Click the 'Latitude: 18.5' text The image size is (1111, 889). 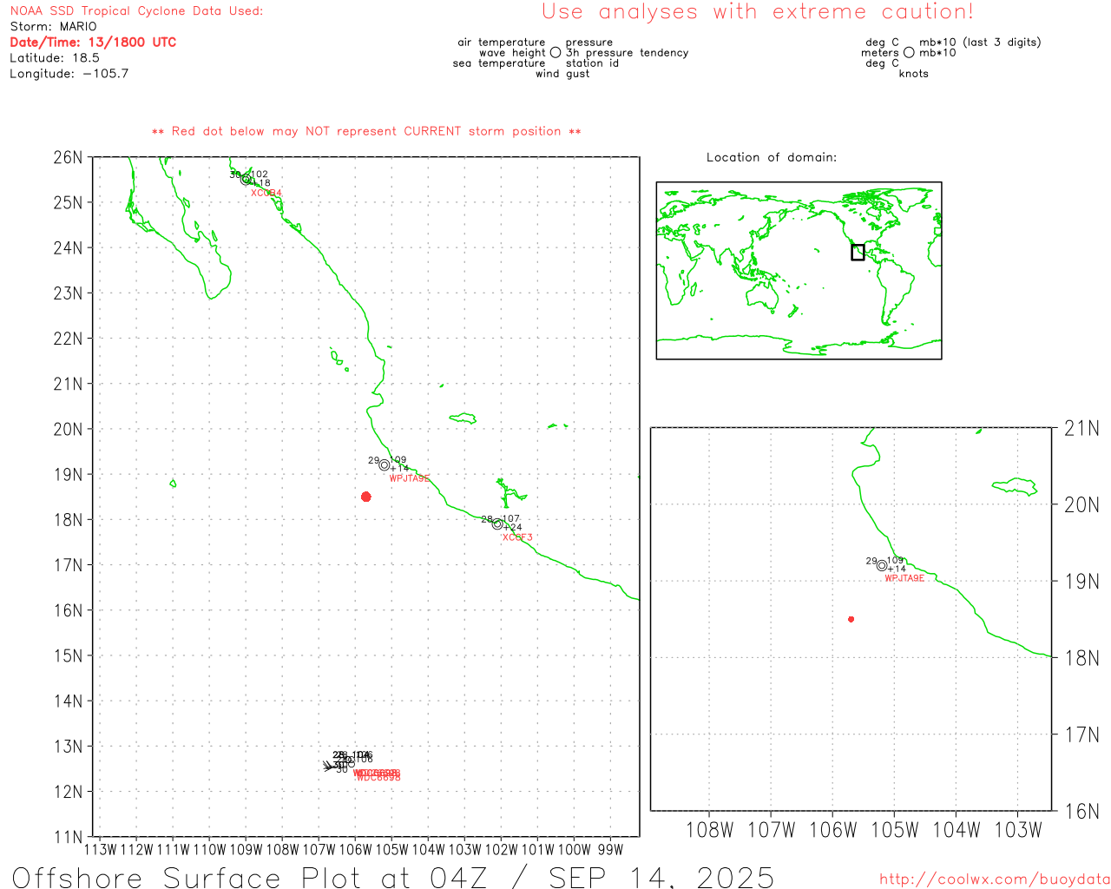coord(55,58)
